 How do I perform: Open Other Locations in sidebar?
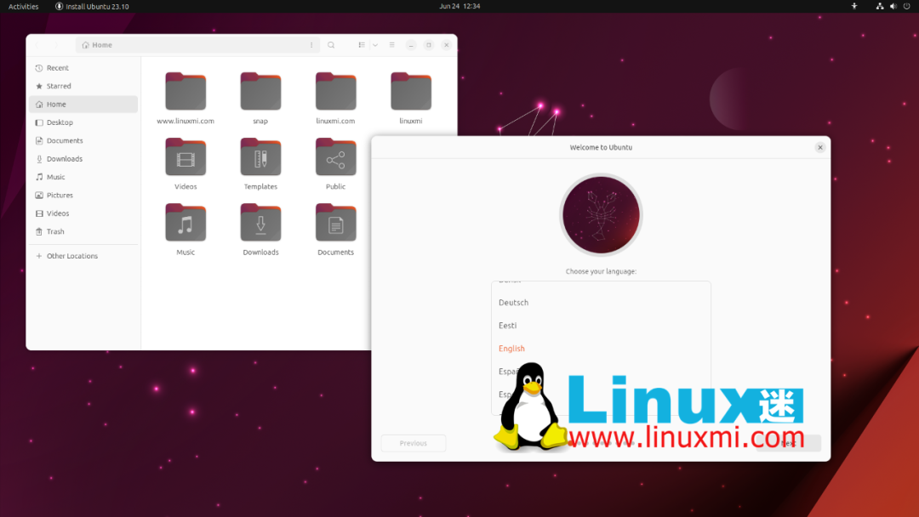pyautogui.click(x=83, y=256)
